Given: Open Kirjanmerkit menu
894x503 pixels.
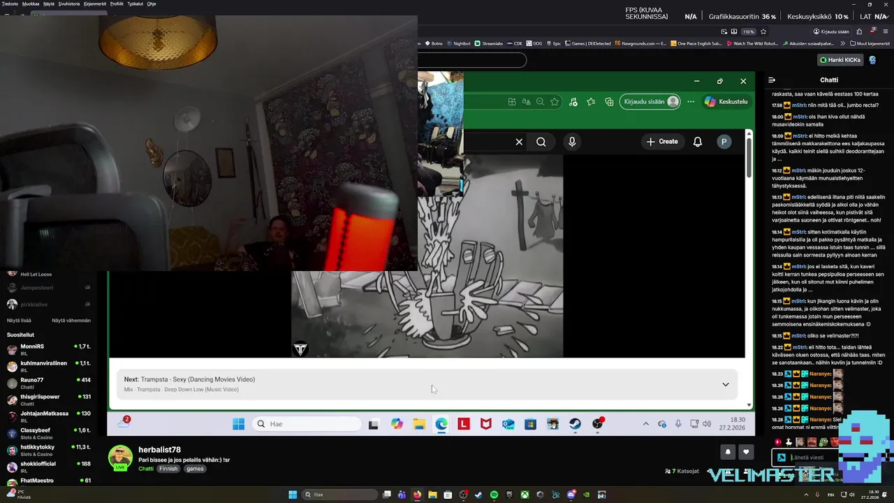Looking at the screenshot, I should (95, 3).
